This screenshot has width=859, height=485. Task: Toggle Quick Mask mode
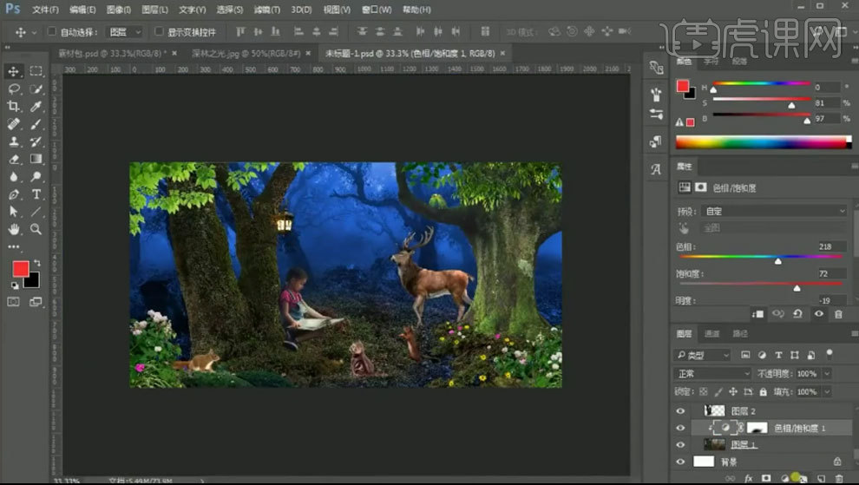(x=14, y=301)
